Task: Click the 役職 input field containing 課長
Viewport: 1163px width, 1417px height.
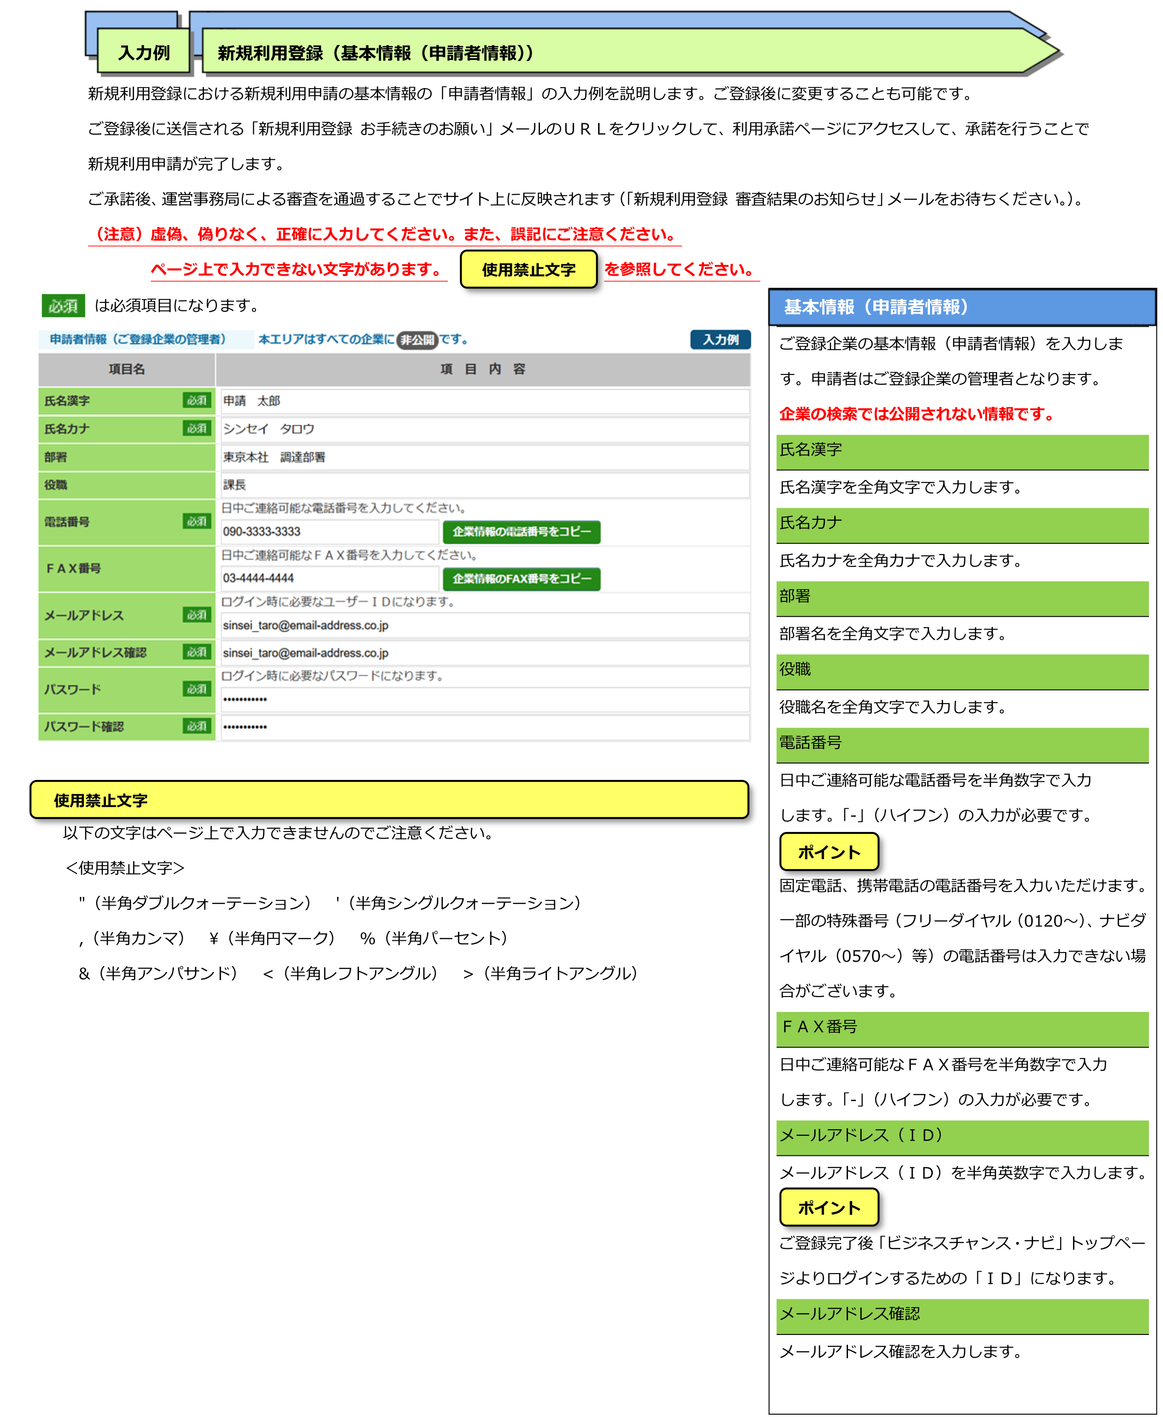Action: point(484,485)
